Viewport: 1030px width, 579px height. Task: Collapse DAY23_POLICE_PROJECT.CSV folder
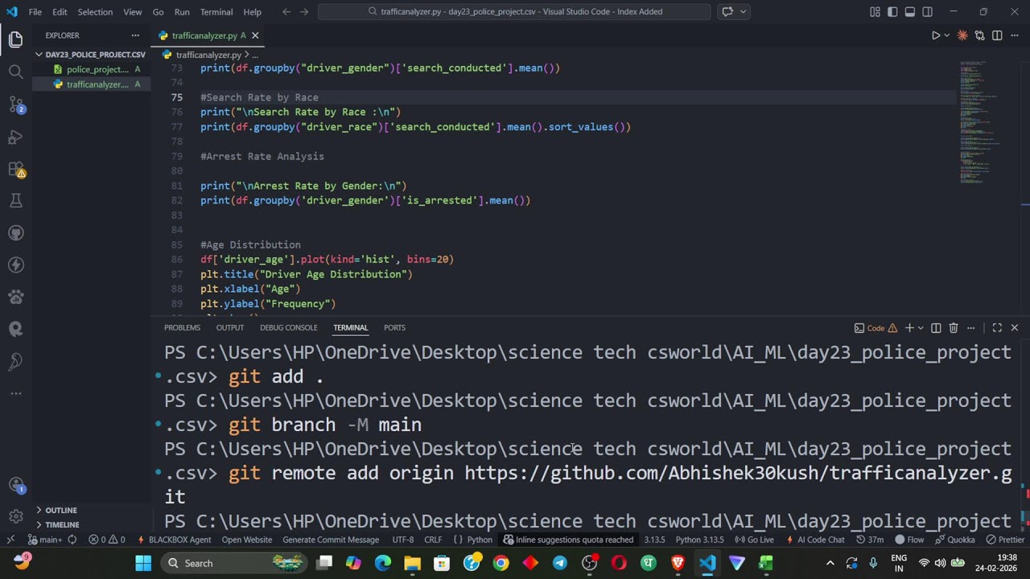point(91,55)
